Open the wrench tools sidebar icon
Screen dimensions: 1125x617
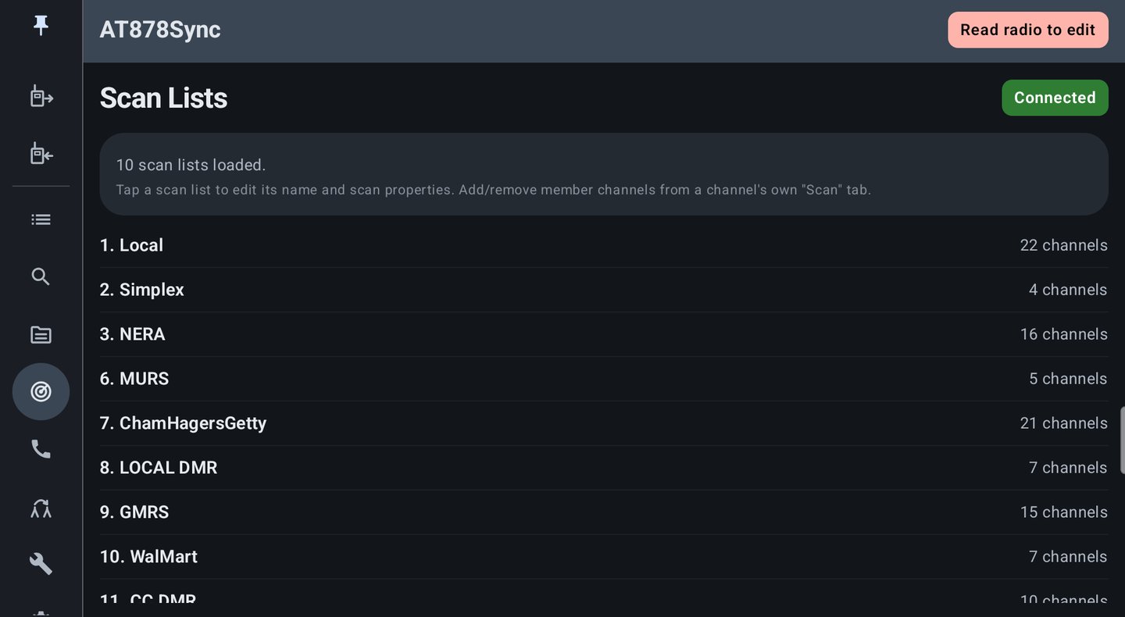41,563
